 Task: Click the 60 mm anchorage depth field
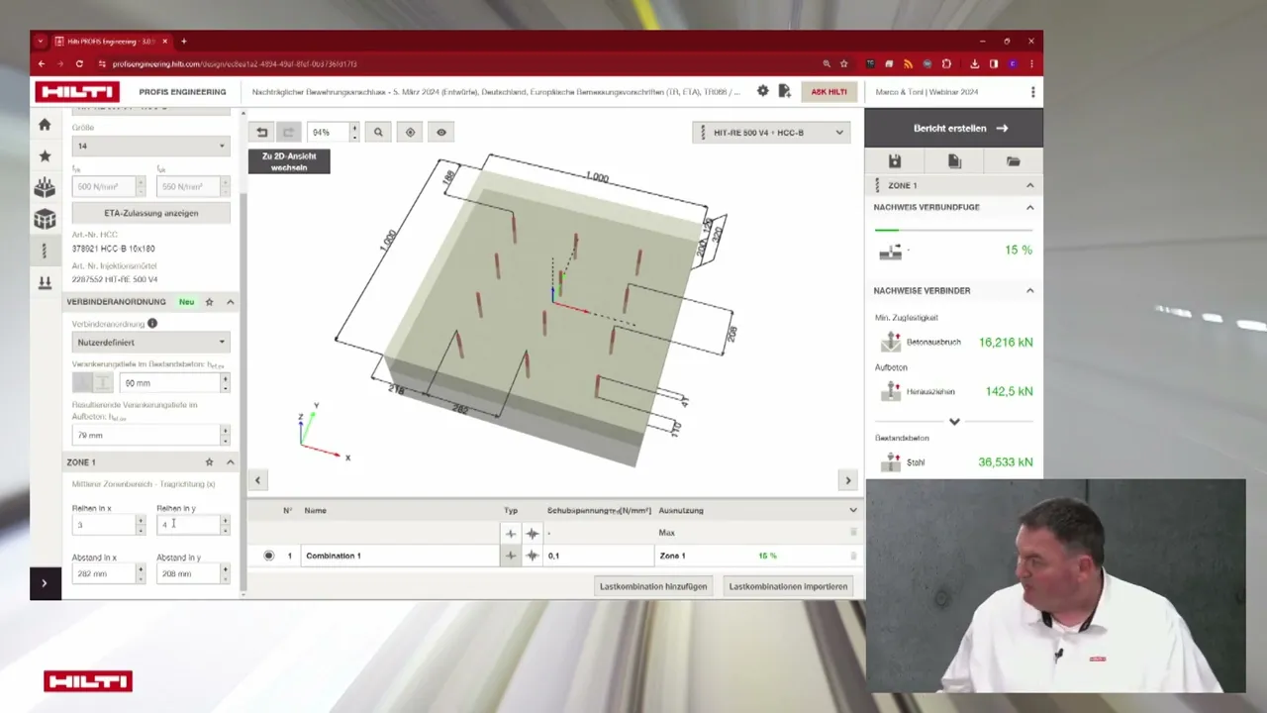click(x=169, y=382)
